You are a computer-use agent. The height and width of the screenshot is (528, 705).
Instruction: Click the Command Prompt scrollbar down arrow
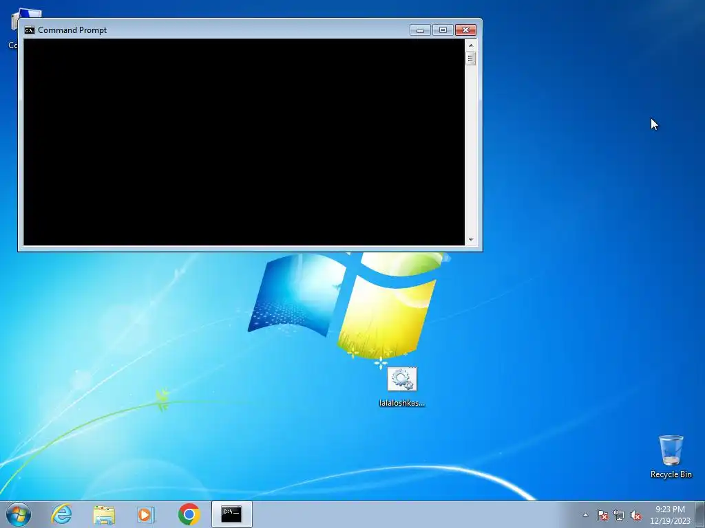point(471,240)
